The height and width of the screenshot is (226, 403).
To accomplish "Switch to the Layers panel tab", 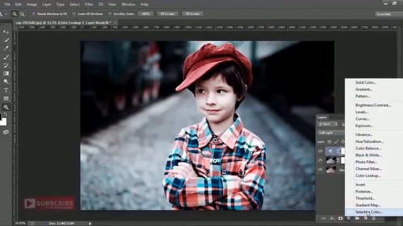I will [x=322, y=117].
